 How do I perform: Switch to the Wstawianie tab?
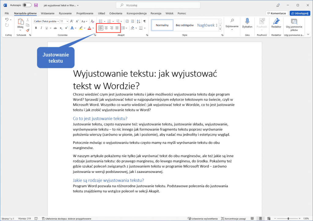(47, 13)
